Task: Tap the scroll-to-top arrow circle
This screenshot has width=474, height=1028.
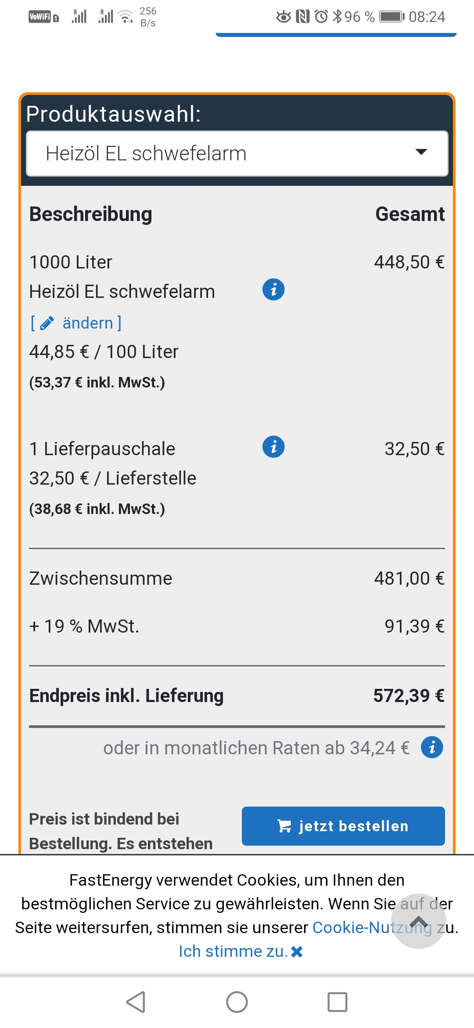Action: (419, 921)
